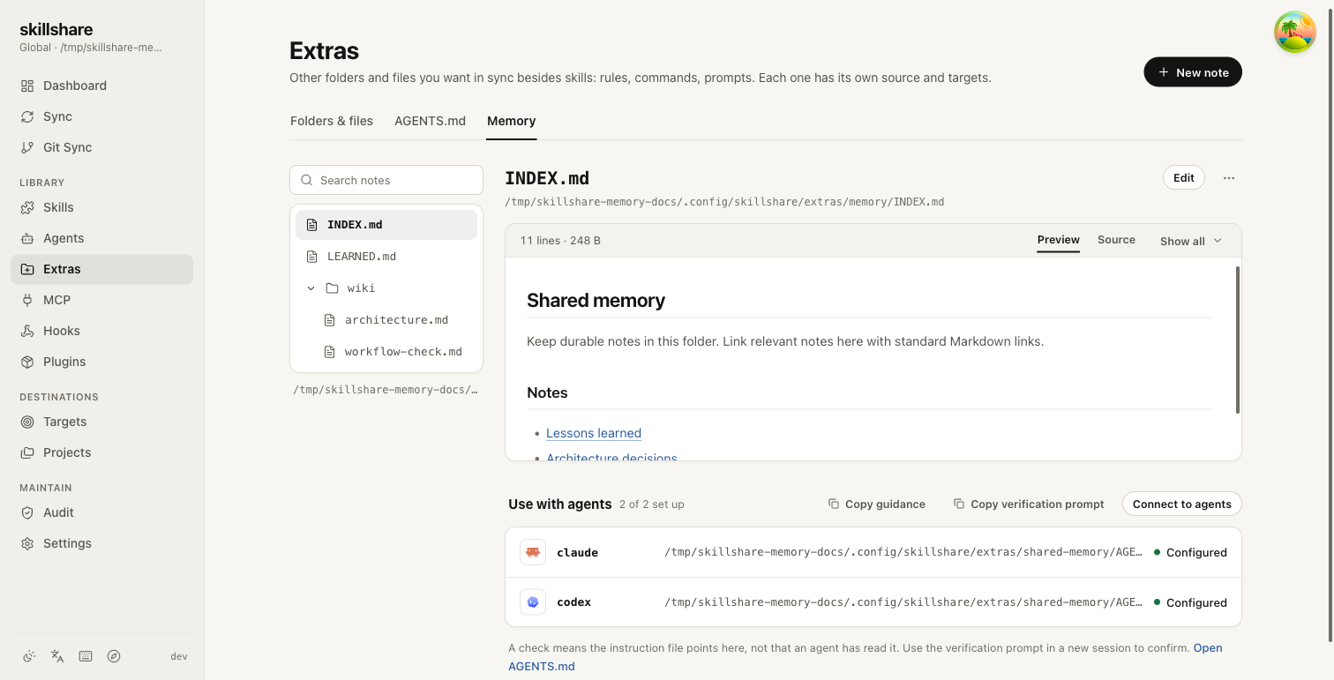This screenshot has width=1334, height=680.
Task: Switch to Folders & files tab
Action: (x=332, y=121)
